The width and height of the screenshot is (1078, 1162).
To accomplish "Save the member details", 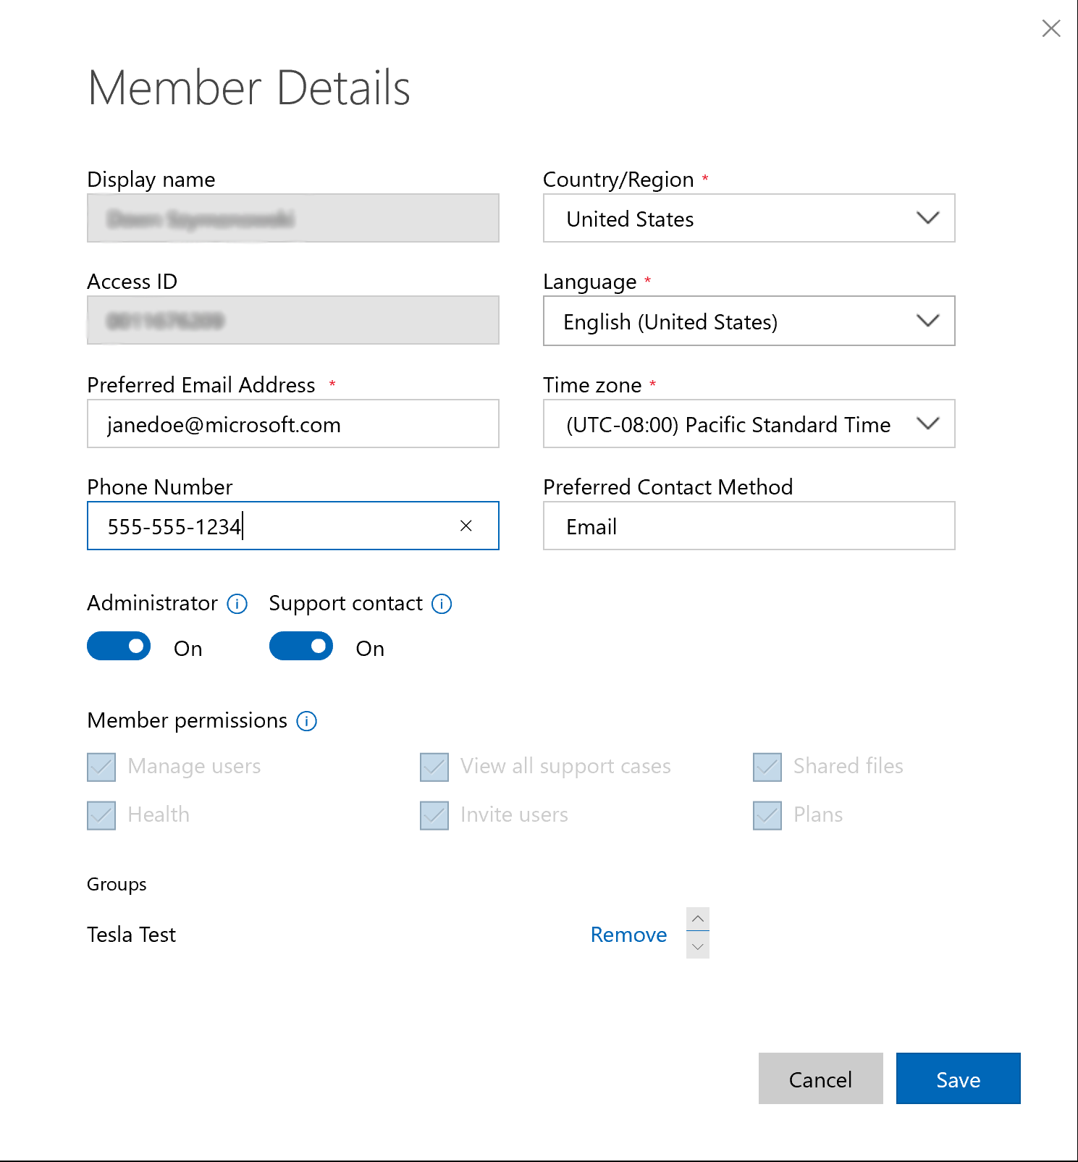I will [x=959, y=1079].
